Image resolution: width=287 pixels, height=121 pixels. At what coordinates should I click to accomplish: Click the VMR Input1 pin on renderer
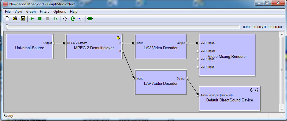(x=198, y=51)
